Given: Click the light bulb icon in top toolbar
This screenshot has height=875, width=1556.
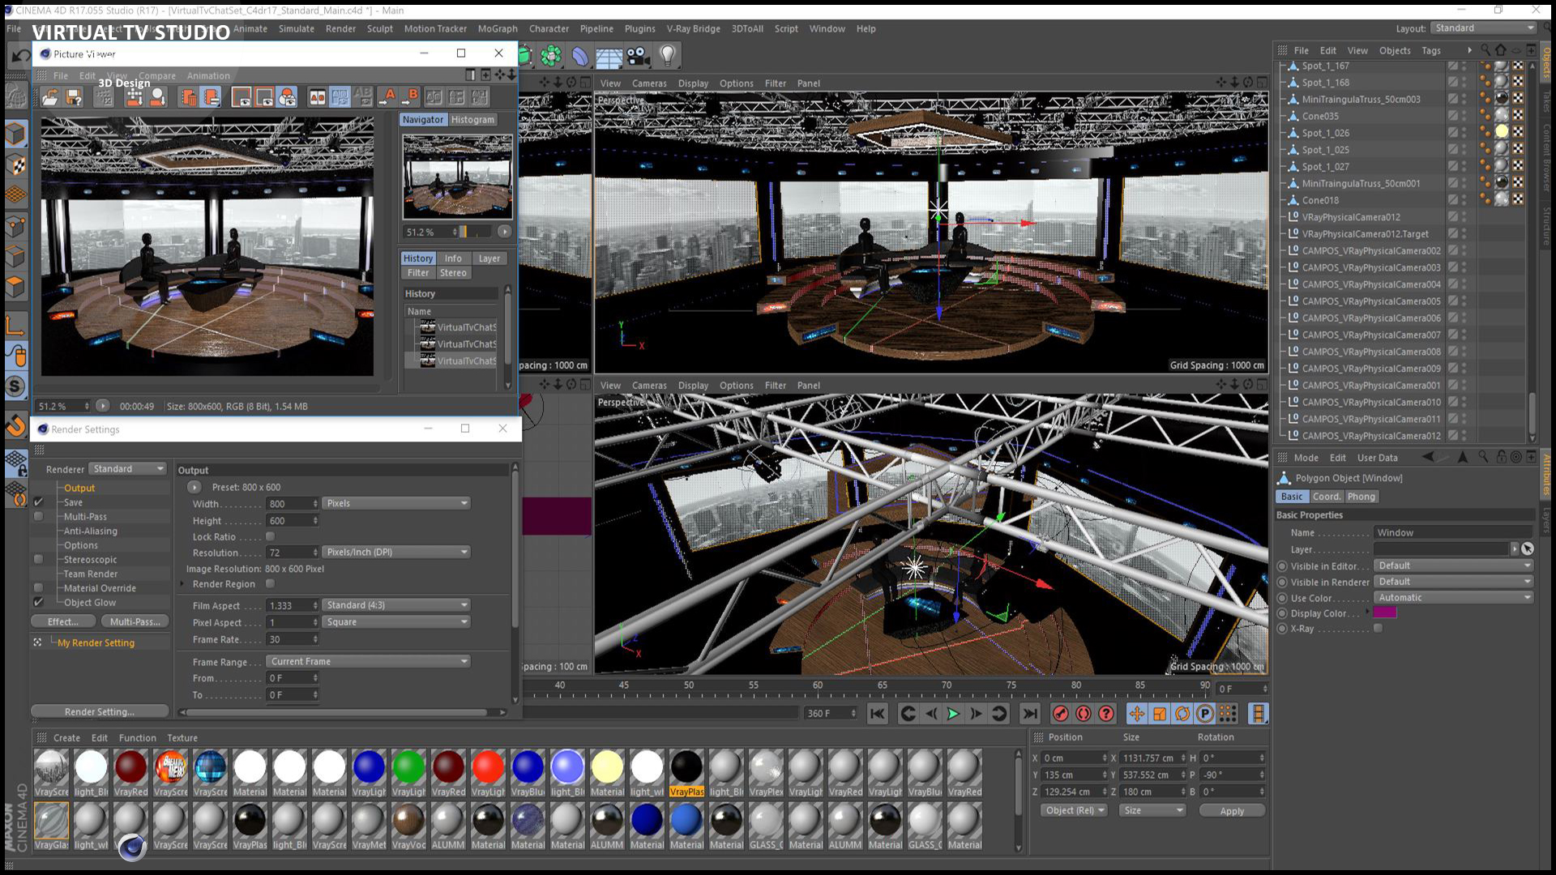Looking at the screenshot, I should [x=667, y=55].
